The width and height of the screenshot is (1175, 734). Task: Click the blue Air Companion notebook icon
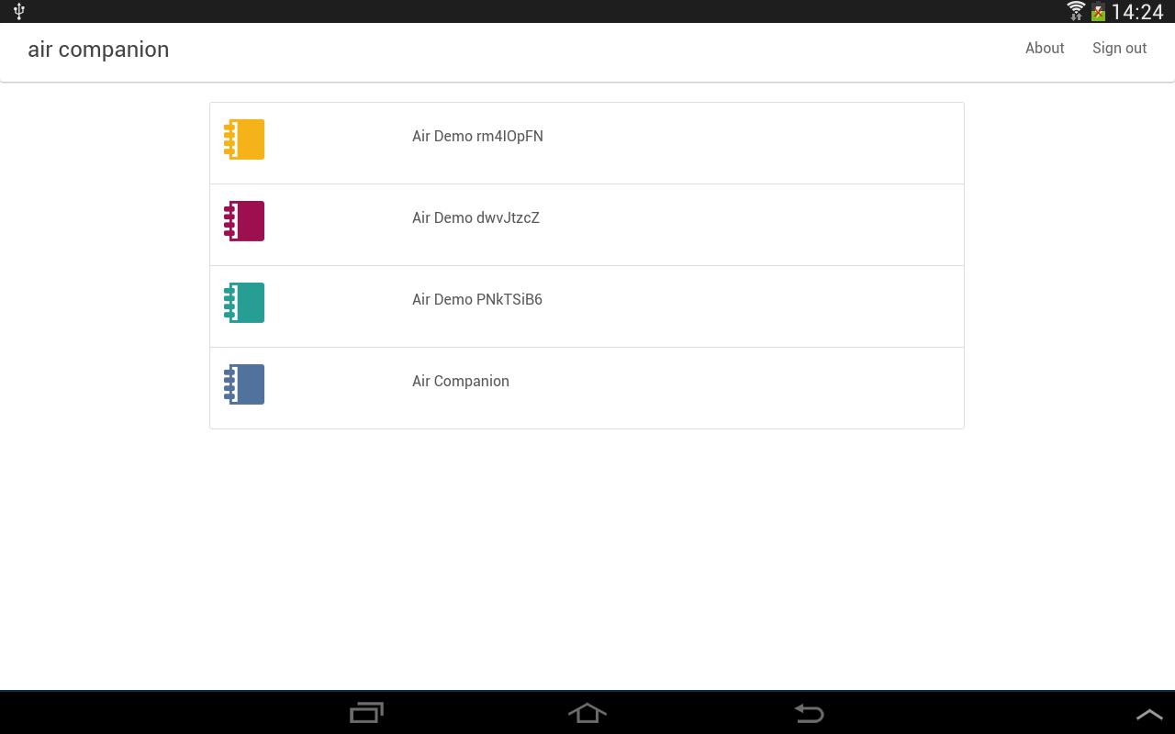244,384
